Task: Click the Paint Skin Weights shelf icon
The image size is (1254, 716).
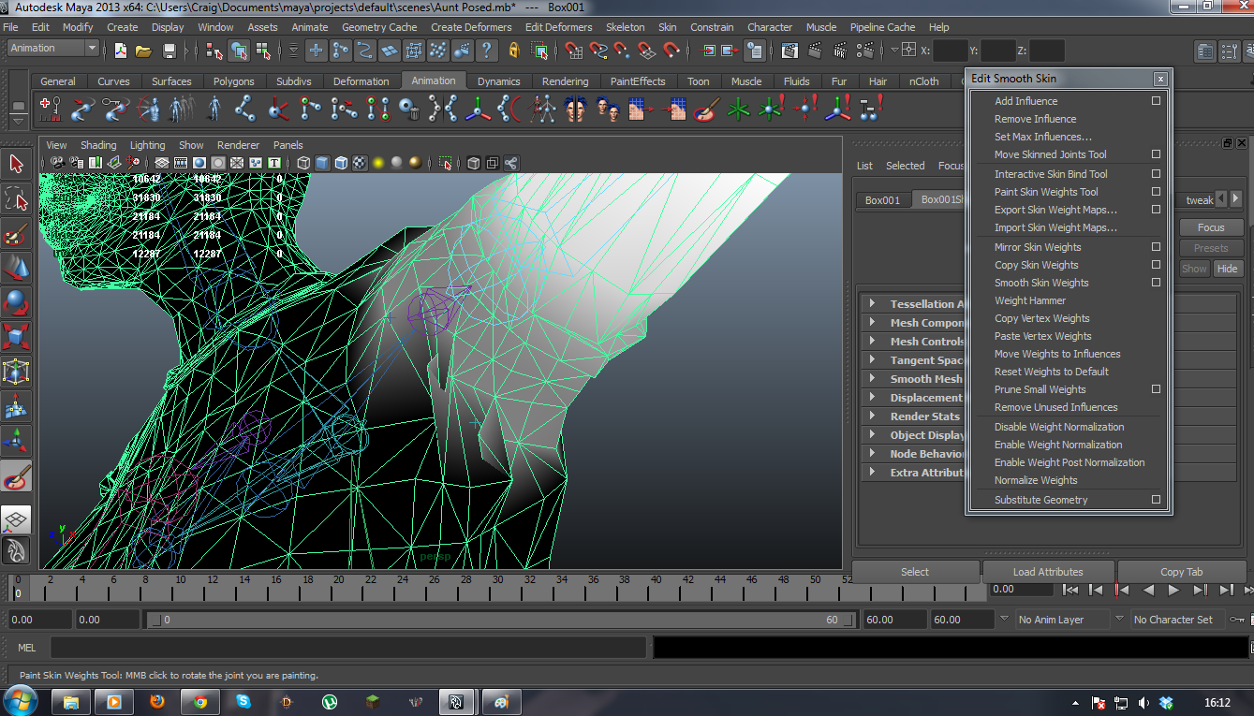Action: [705, 110]
